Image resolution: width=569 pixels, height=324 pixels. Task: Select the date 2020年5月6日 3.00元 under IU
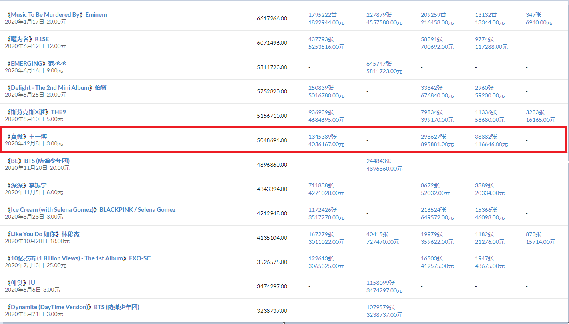coord(32,290)
